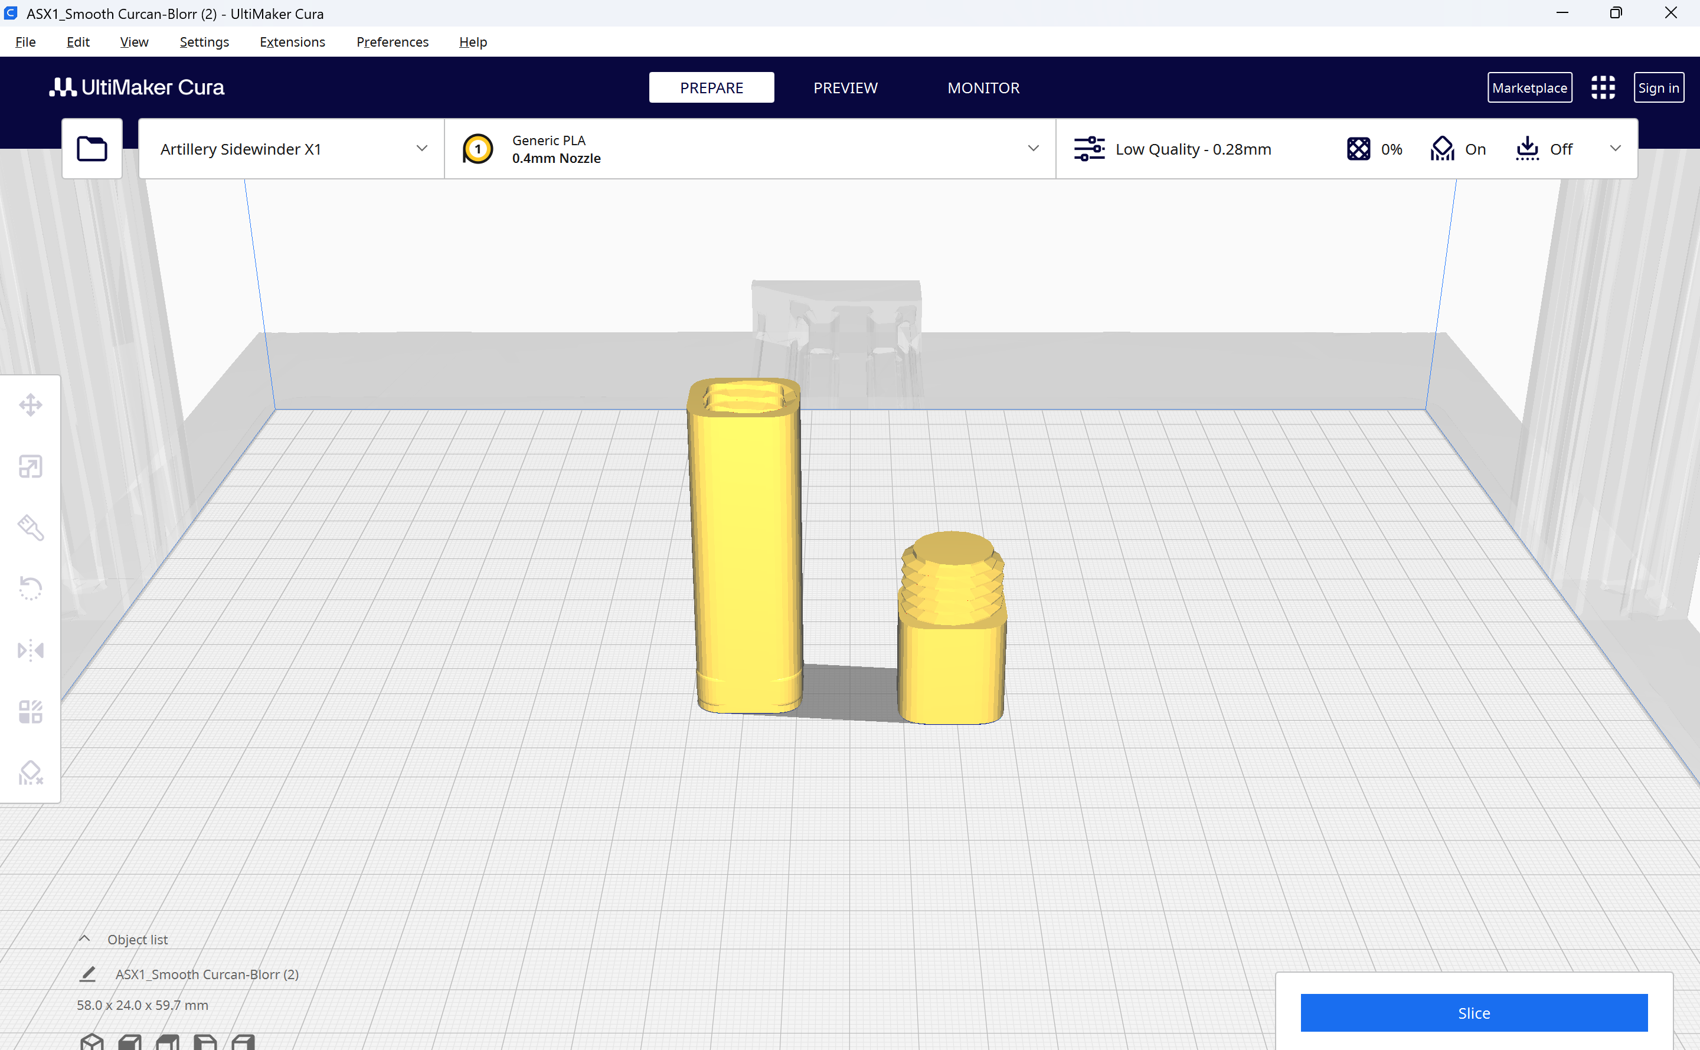1700x1050 pixels.
Task: Switch to the PREPARE stage tab
Action: (711, 87)
